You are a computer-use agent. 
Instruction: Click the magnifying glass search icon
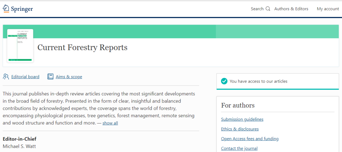[x=268, y=9]
